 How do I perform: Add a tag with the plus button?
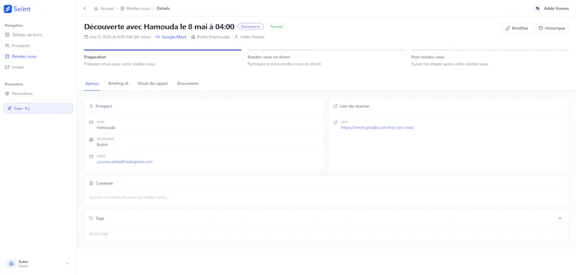pyautogui.click(x=560, y=218)
